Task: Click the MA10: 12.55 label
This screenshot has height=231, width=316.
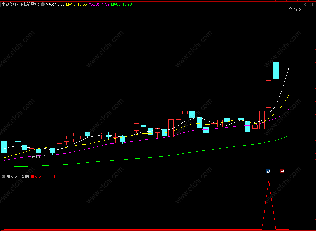Action: click(x=76, y=4)
